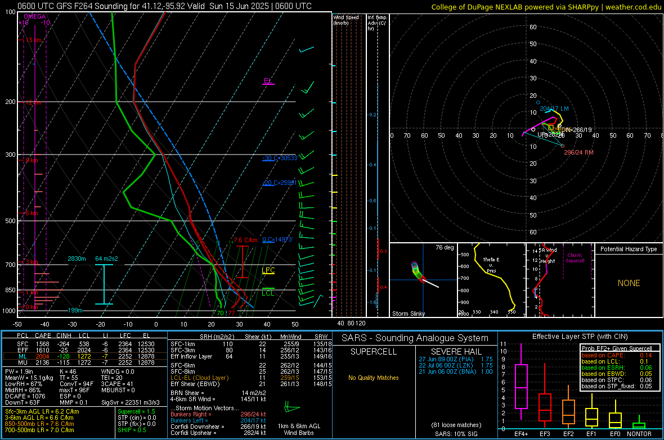Select the 'SR Wind v. Height' plot label
Screen dimensions: 664x440
tap(548, 256)
